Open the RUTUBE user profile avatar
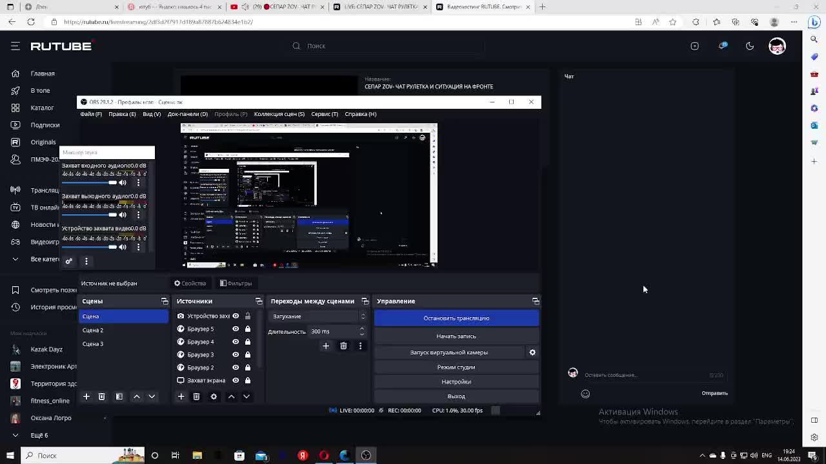Screen dimensions: 826x464 pos(777,46)
